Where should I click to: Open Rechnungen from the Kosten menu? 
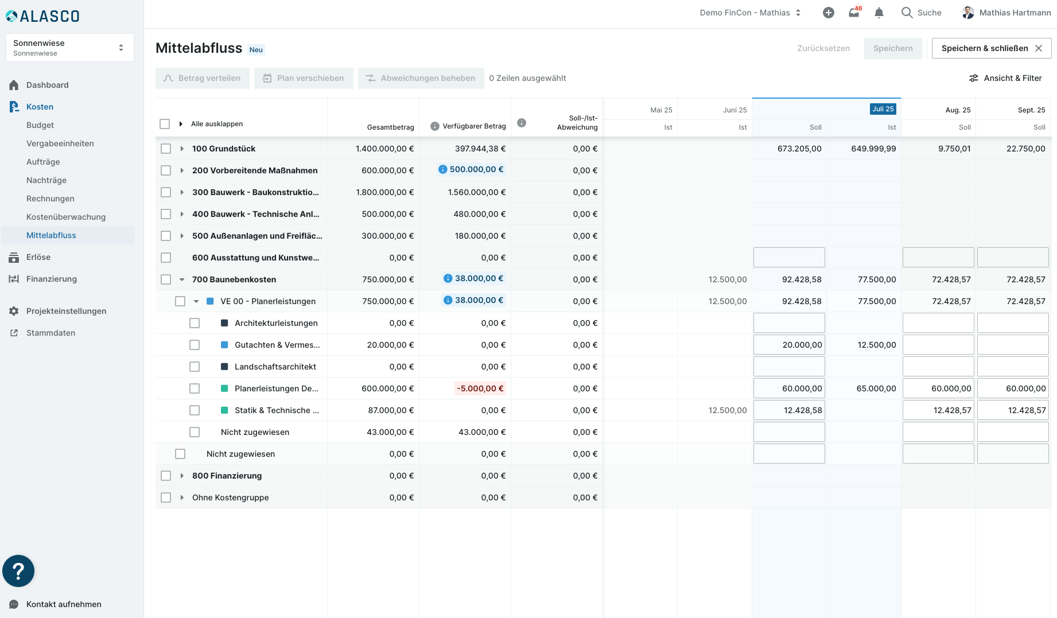50,199
